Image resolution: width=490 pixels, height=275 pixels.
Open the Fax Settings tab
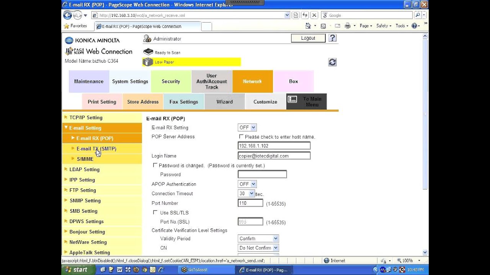184,102
